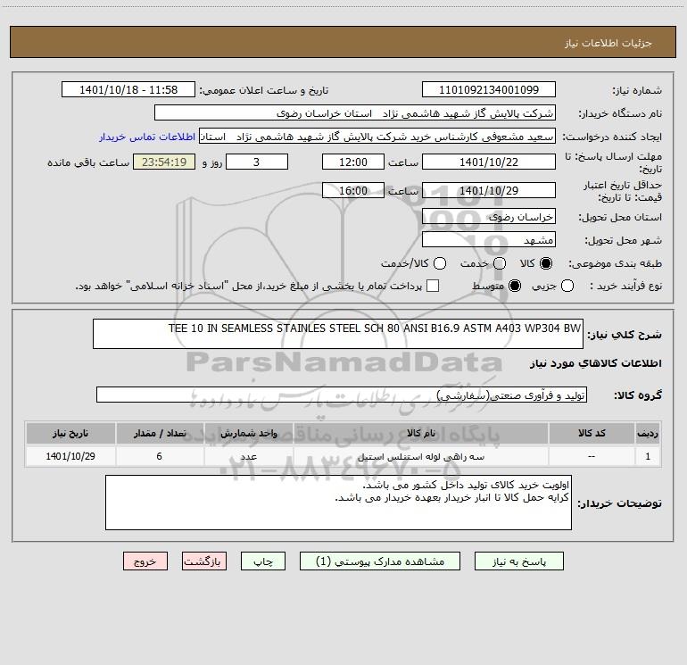Click the طبقه بندی موضوعی label
This screenshot has height=665, width=687.
[x=615, y=264]
